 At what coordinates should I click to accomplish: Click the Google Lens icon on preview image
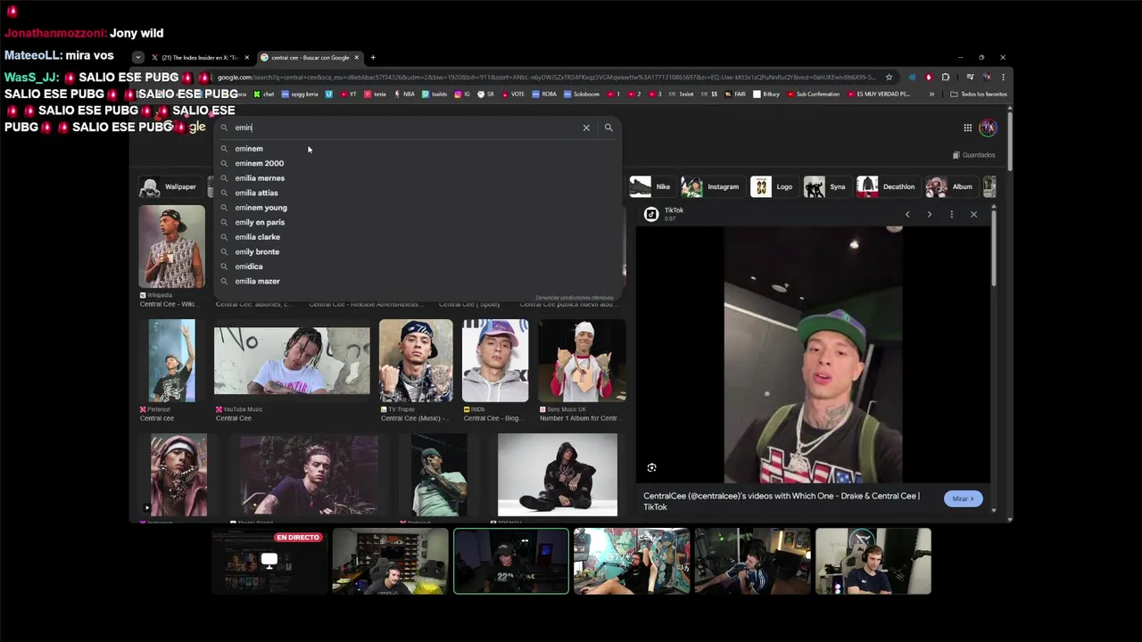651,467
